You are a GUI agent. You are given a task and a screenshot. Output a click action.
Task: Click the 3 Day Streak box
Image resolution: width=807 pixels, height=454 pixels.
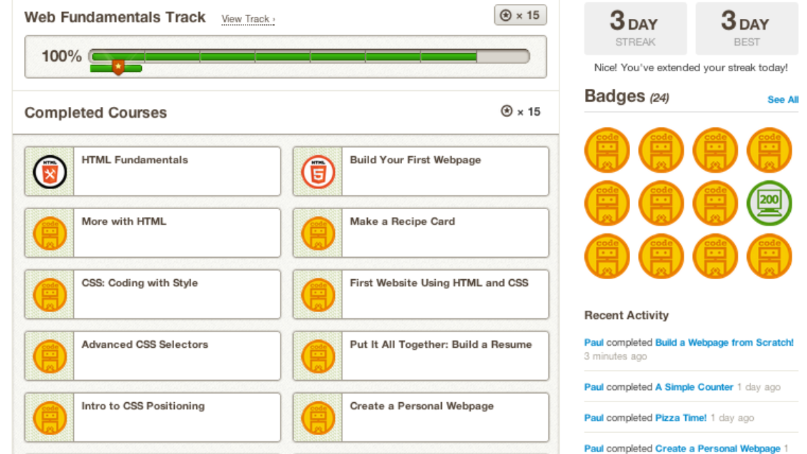tap(635, 28)
